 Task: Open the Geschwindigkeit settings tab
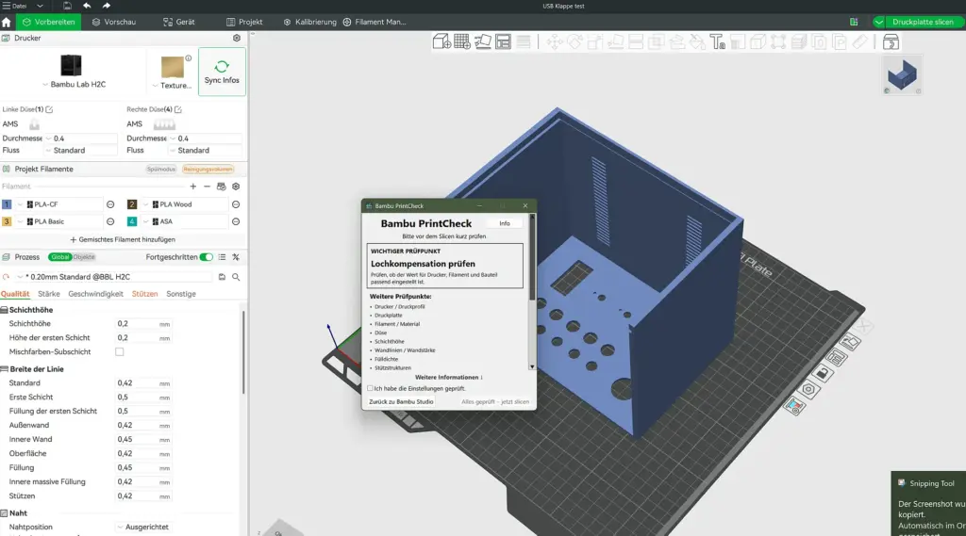click(95, 294)
